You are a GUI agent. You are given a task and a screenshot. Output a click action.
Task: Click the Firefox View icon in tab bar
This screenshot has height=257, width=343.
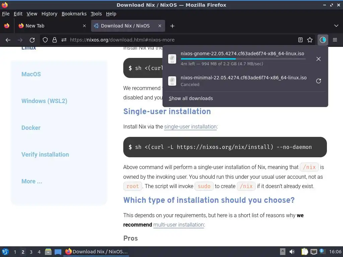[x=7, y=26]
